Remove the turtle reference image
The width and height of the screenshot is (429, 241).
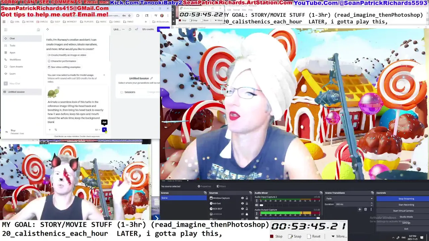click(x=58, y=88)
